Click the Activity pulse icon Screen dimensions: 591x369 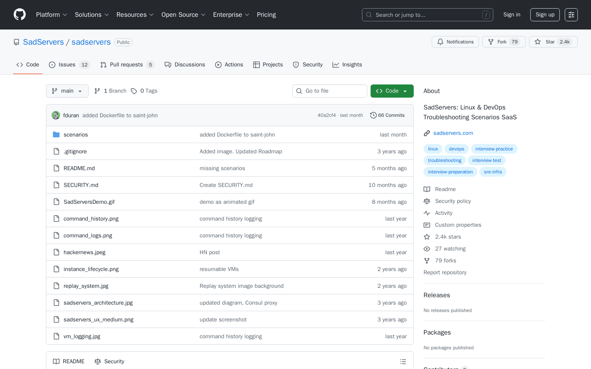tap(427, 213)
